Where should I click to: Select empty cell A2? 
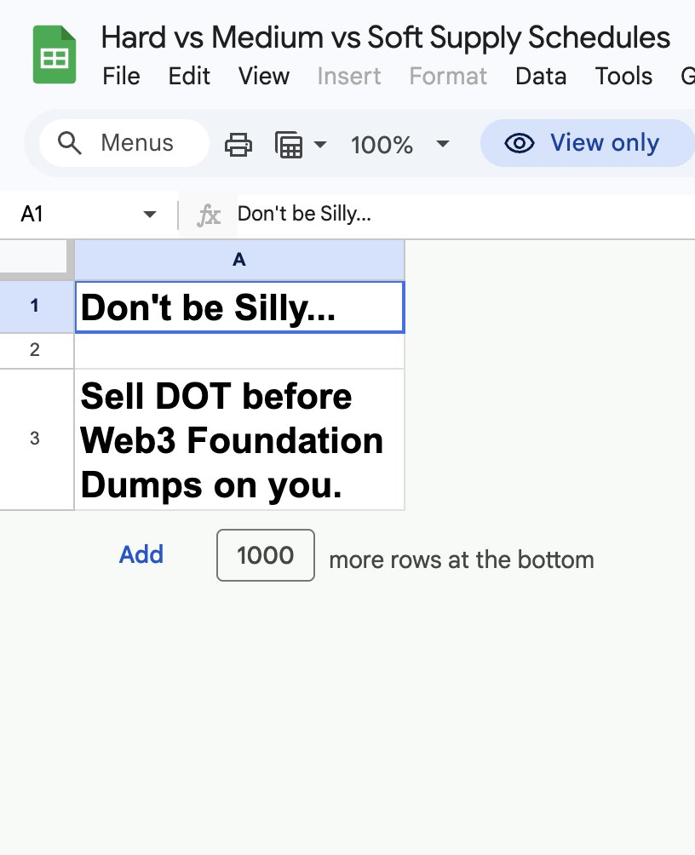pos(239,351)
